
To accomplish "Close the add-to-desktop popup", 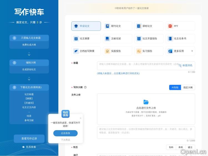I will coord(80,118).
